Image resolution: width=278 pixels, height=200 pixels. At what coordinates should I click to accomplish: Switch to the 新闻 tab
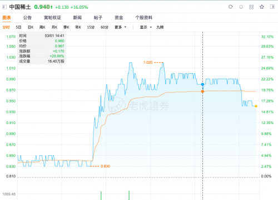pyautogui.click(x=77, y=18)
